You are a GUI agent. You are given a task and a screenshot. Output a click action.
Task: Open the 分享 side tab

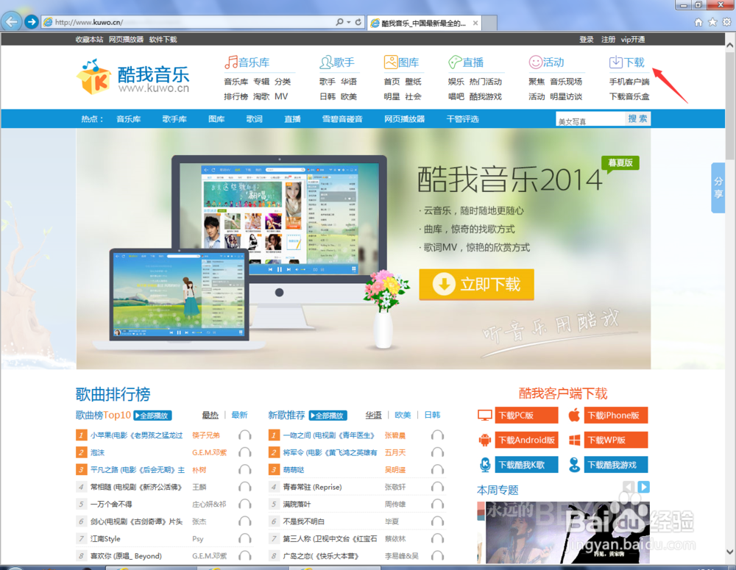tap(718, 188)
